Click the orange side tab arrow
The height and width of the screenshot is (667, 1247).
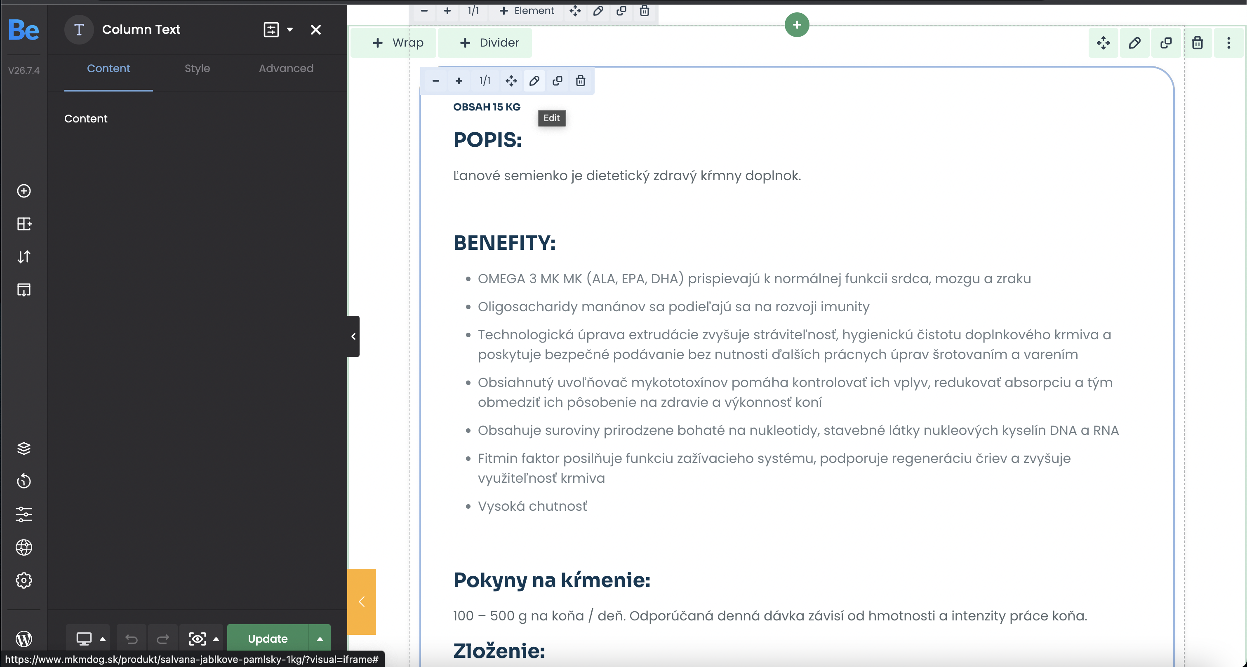[x=362, y=601]
